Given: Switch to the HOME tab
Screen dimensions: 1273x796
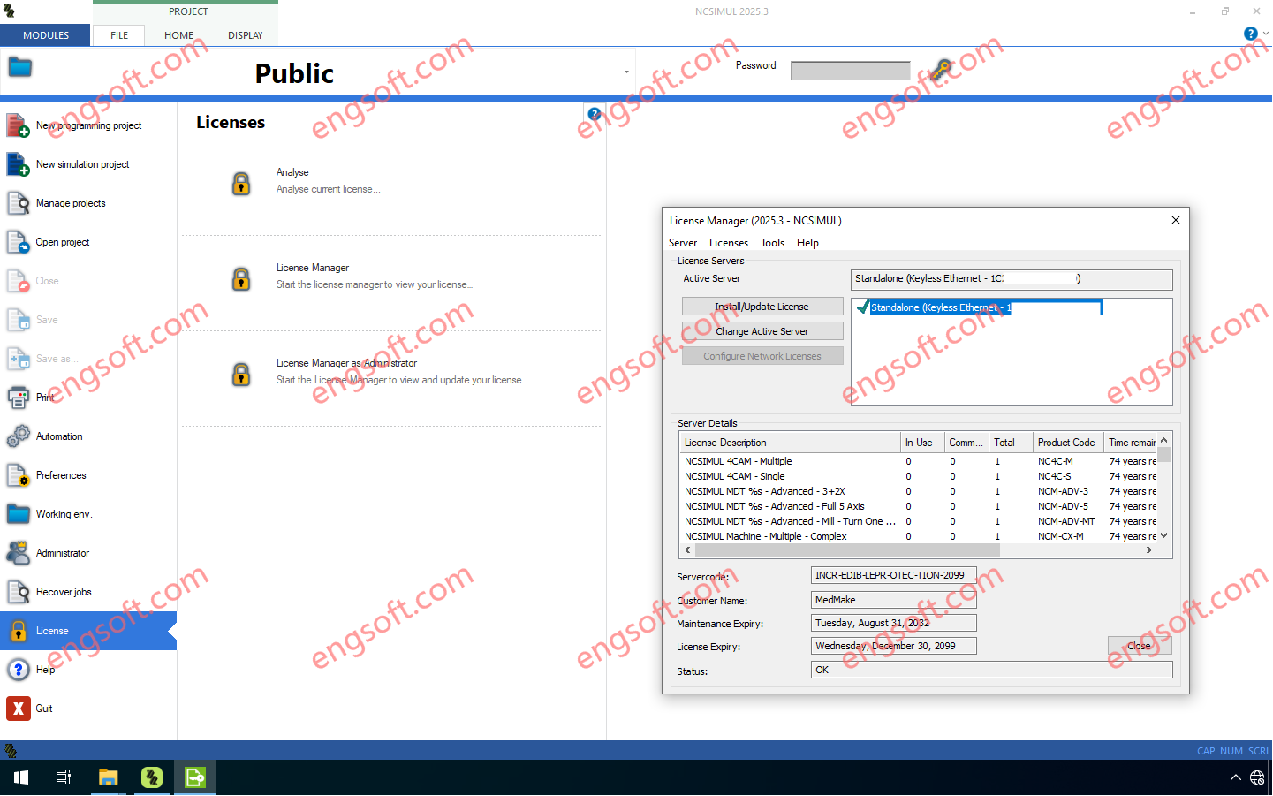Looking at the screenshot, I should 178,35.
